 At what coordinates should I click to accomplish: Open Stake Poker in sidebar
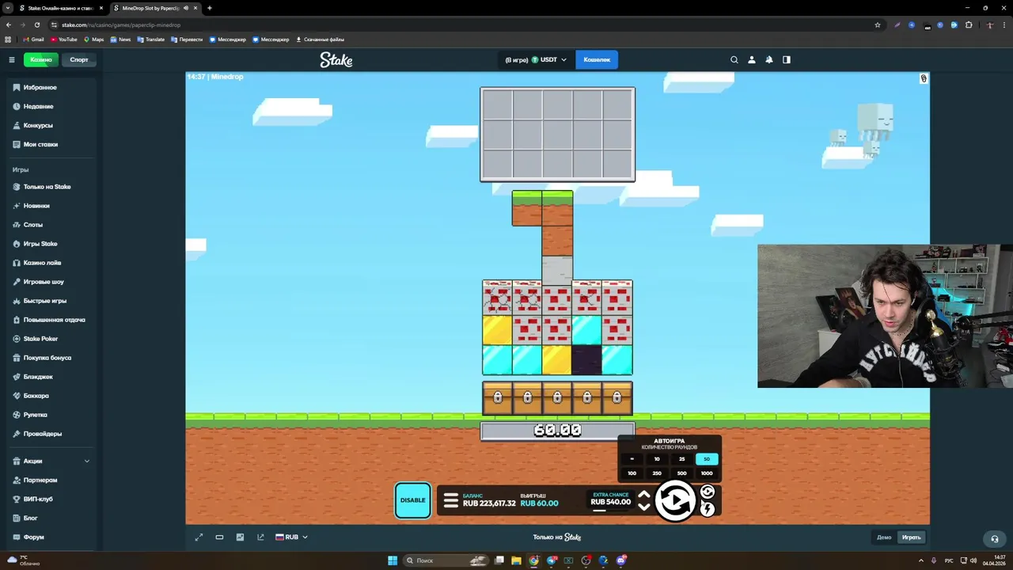coord(51,339)
